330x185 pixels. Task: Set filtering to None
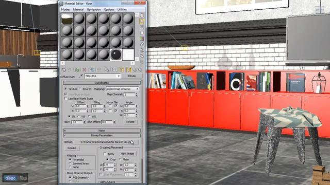tap(70, 167)
